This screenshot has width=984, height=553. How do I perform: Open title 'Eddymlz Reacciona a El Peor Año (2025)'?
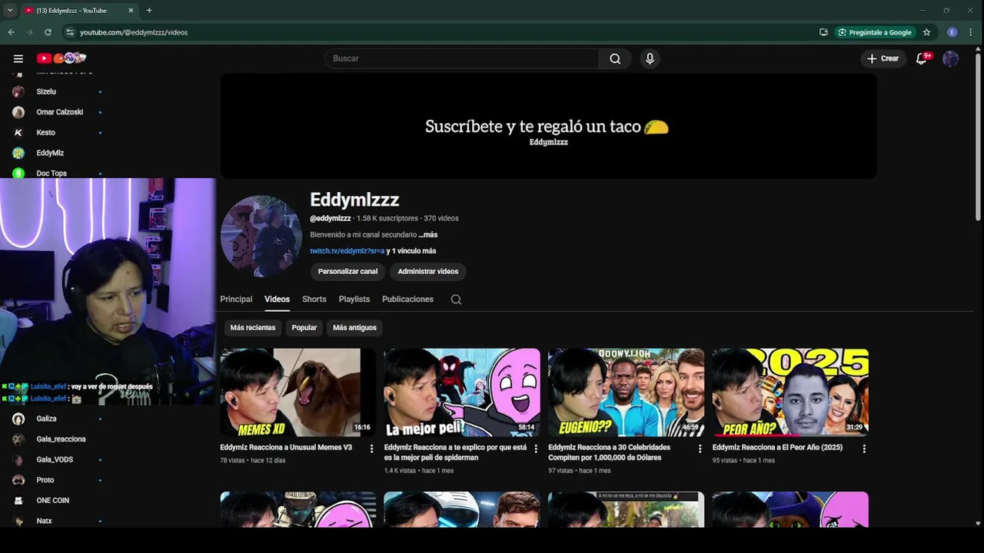click(x=777, y=448)
